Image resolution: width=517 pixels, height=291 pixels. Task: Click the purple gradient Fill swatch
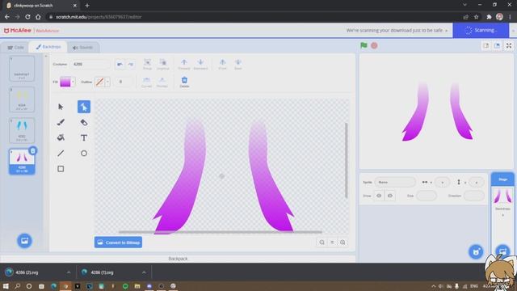[65, 82]
